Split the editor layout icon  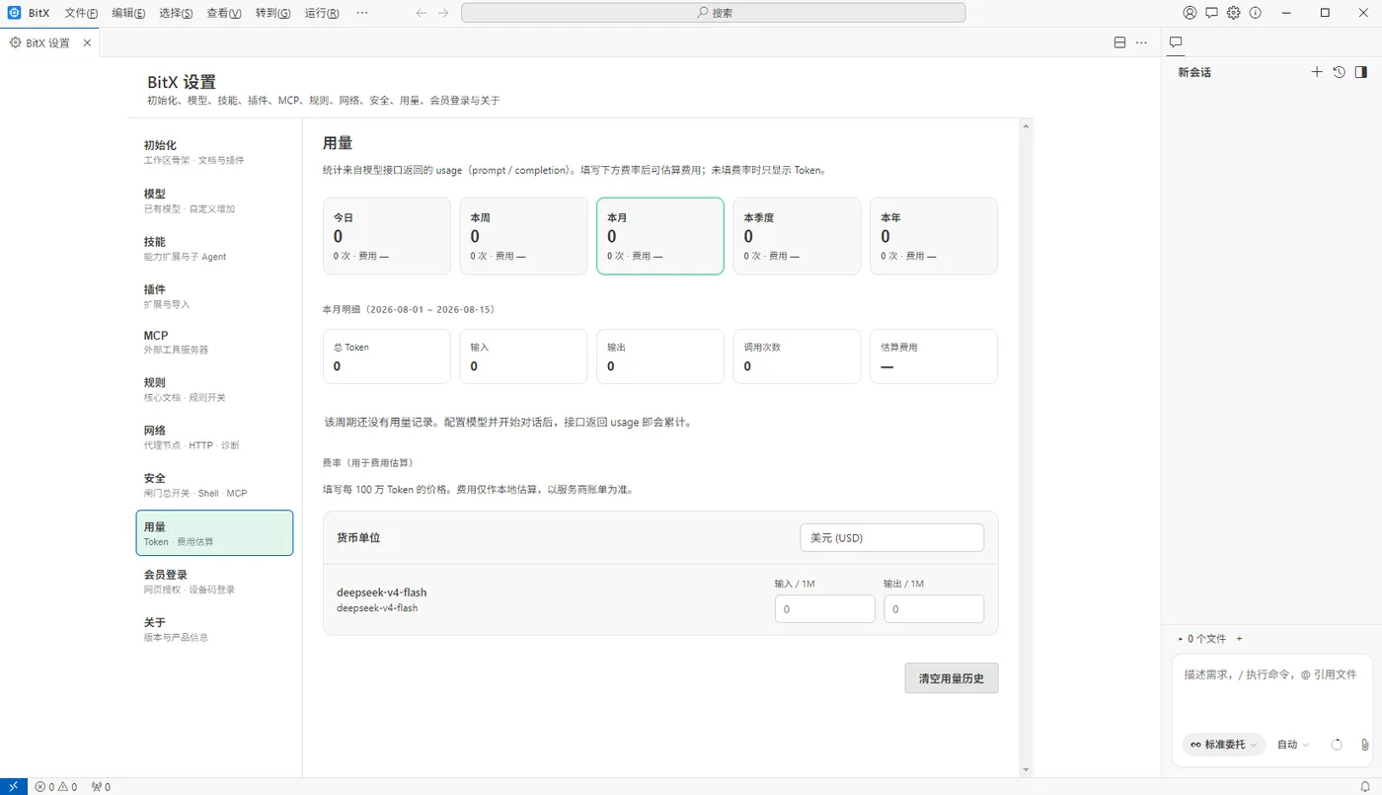(x=1119, y=42)
